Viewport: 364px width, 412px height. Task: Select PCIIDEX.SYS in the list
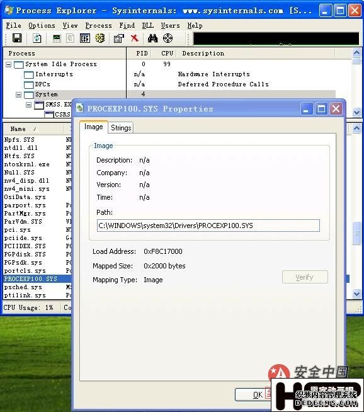[x=25, y=246]
